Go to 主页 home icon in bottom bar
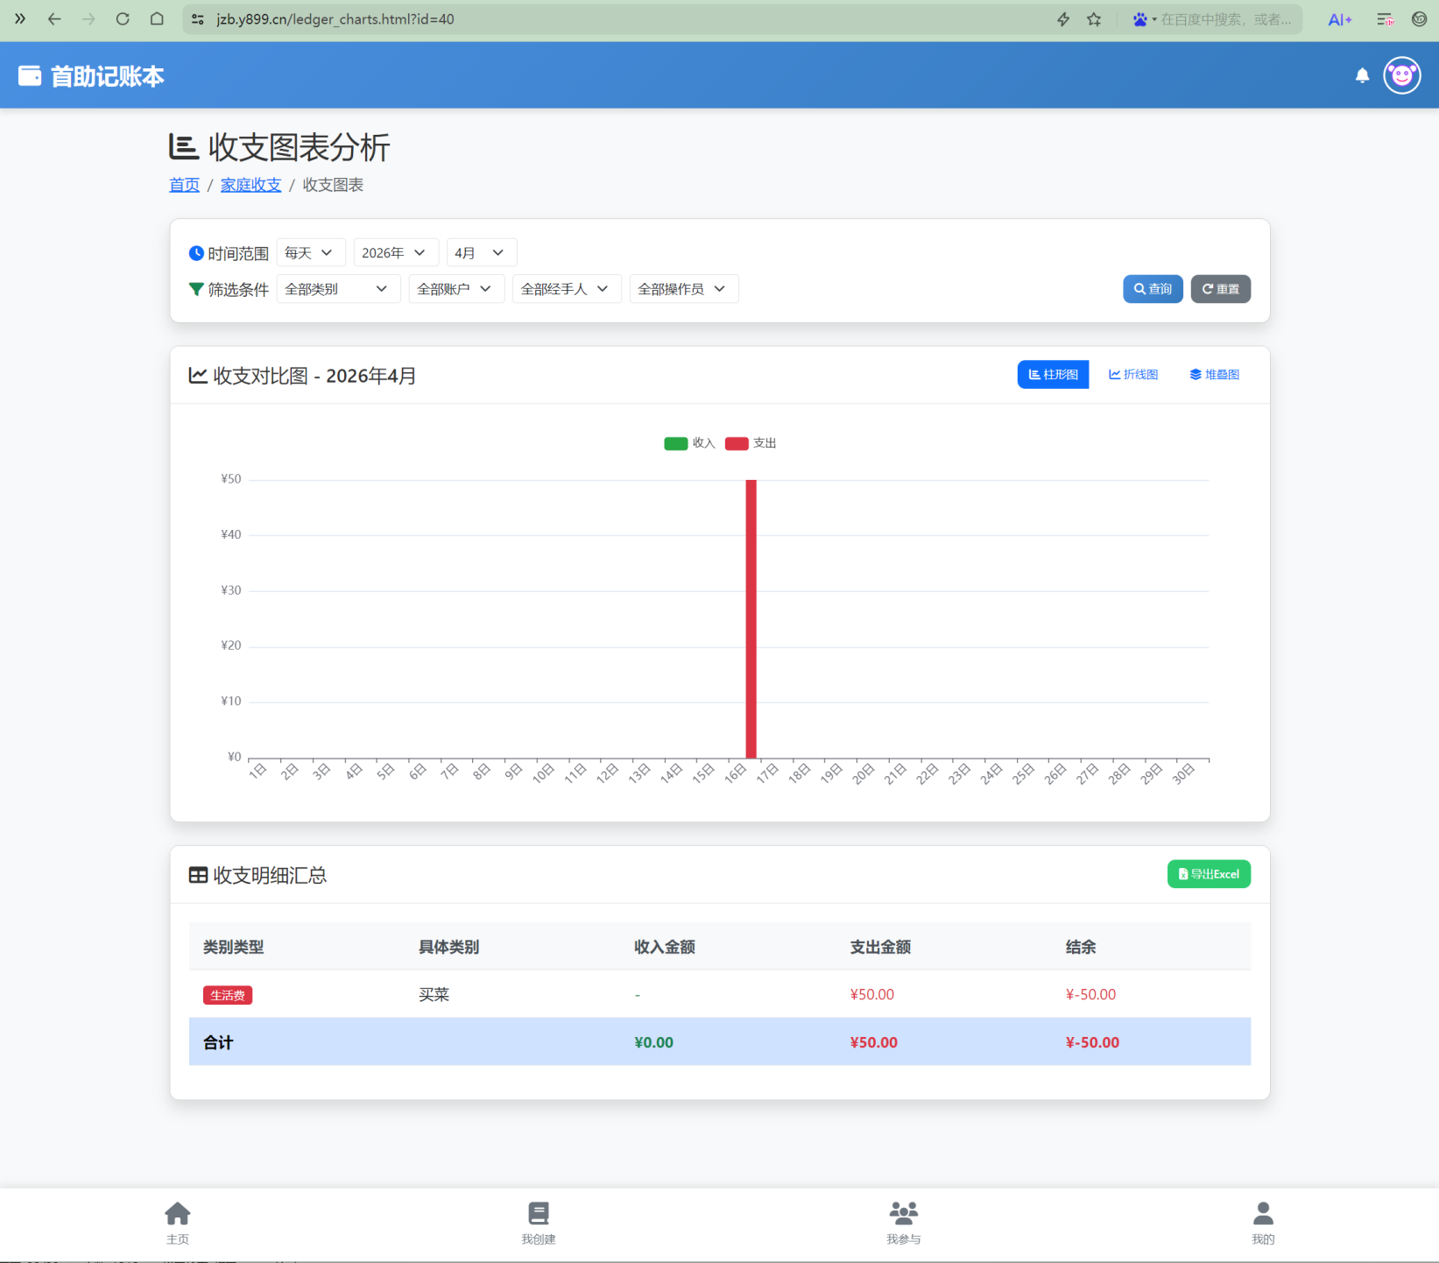Viewport: 1439px width, 1263px height. (178, 1222)
